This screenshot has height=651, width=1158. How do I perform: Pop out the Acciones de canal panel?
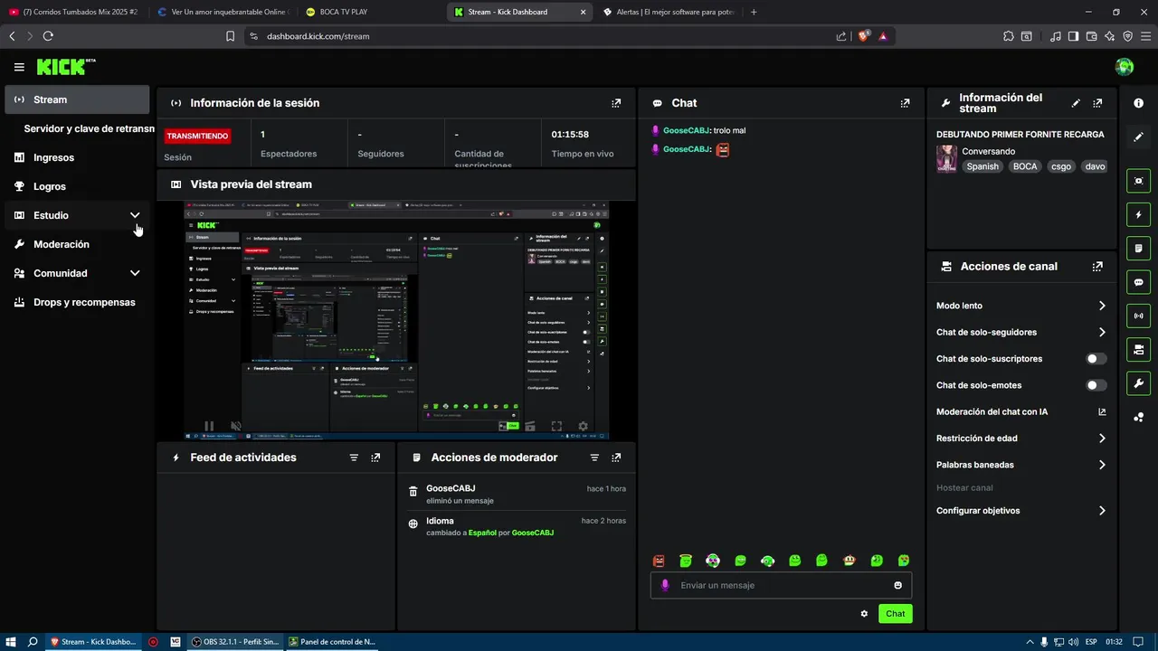point(1097,267)
